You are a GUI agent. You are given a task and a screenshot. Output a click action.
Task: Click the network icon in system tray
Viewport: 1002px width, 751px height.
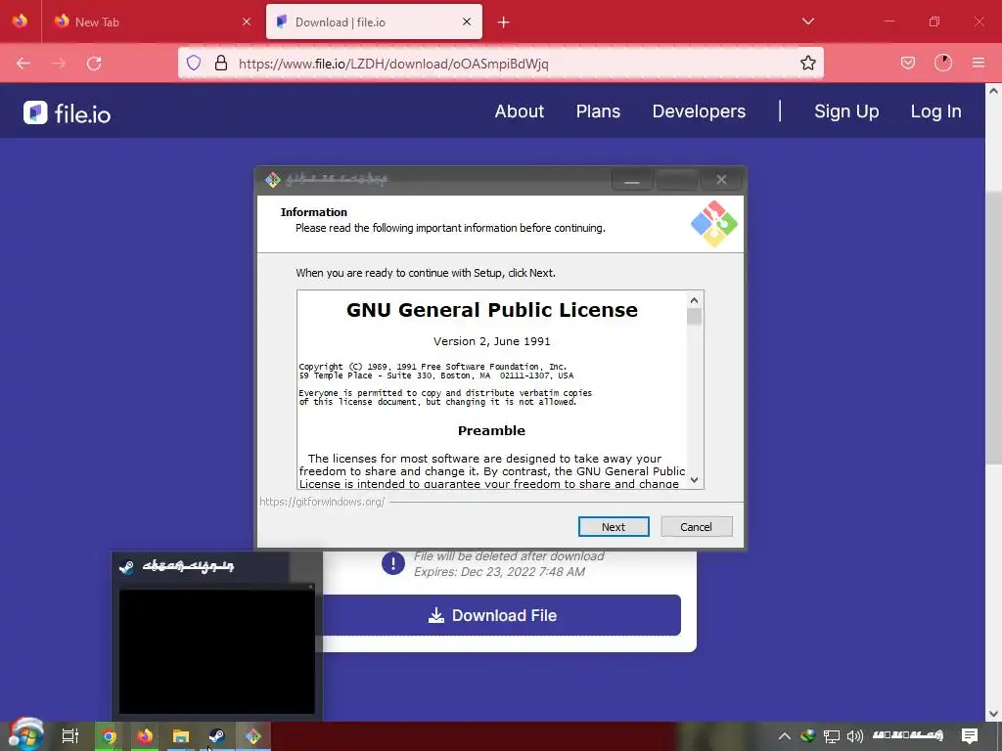832,736
